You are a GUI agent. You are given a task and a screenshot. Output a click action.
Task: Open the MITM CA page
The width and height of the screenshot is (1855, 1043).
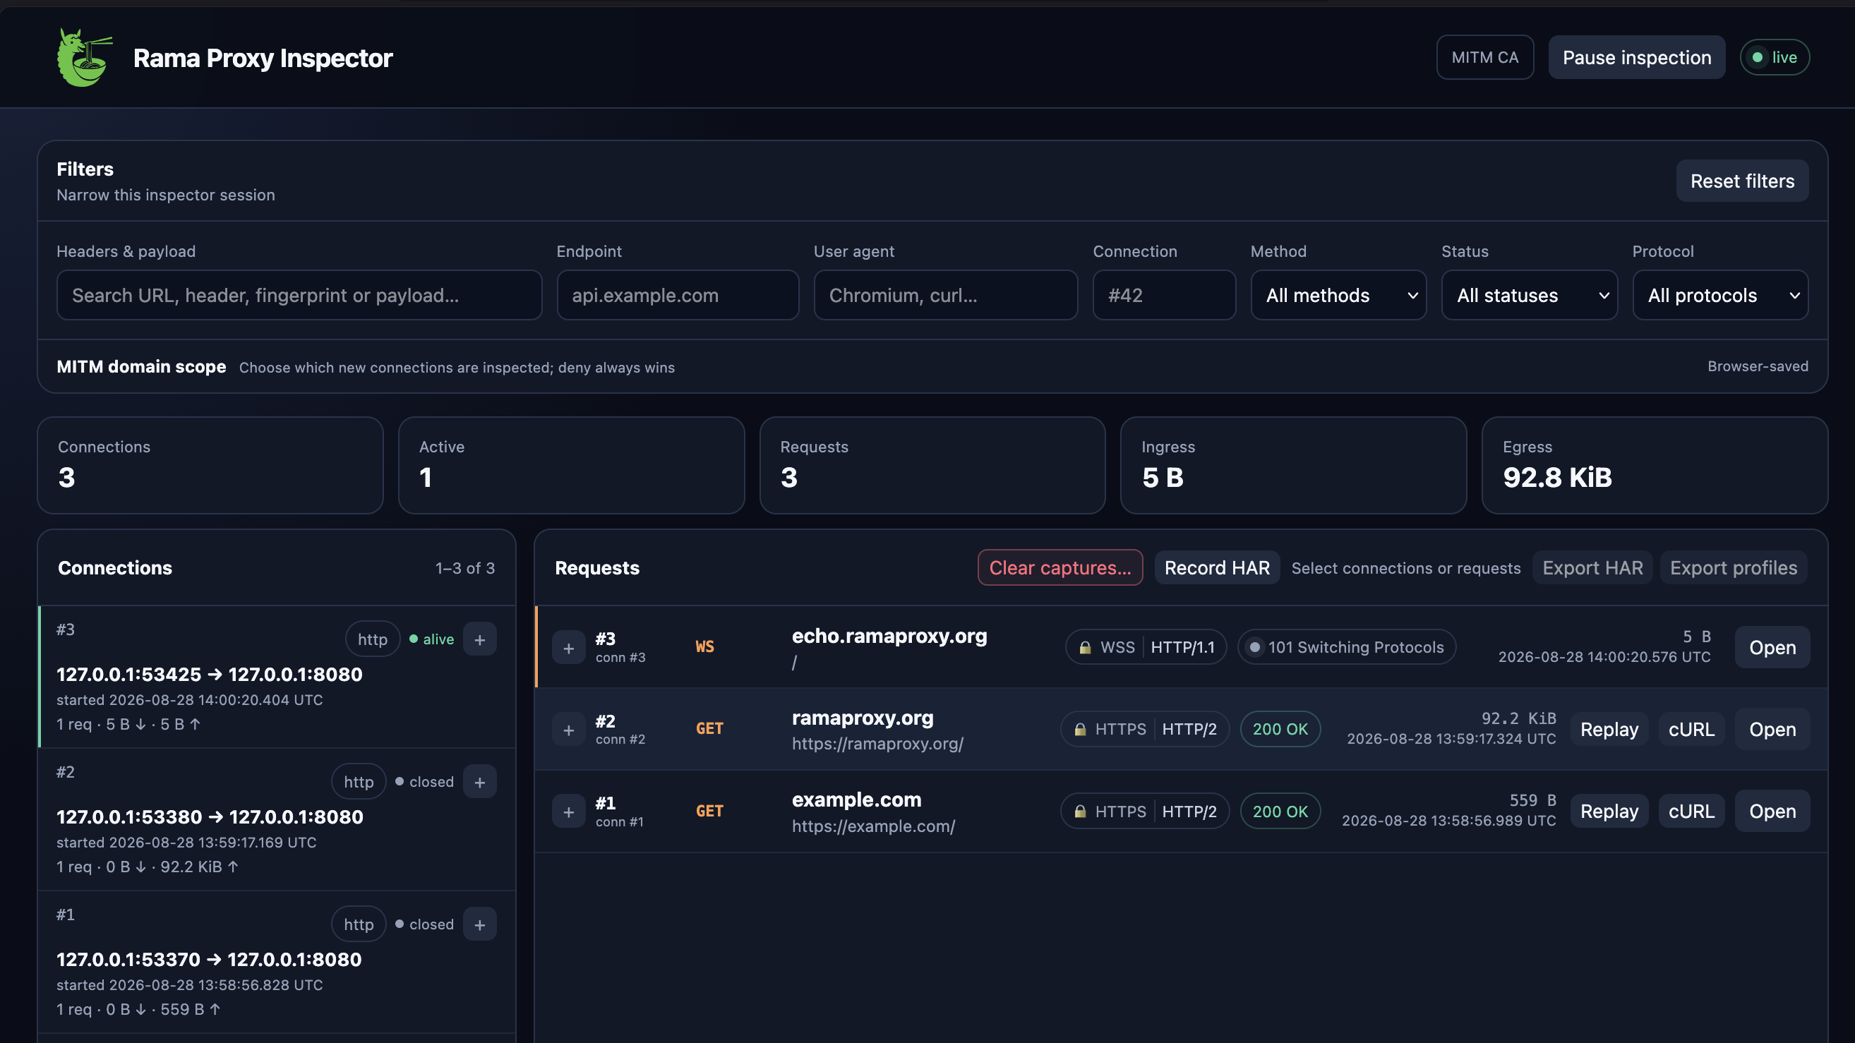pos(1485,58)
